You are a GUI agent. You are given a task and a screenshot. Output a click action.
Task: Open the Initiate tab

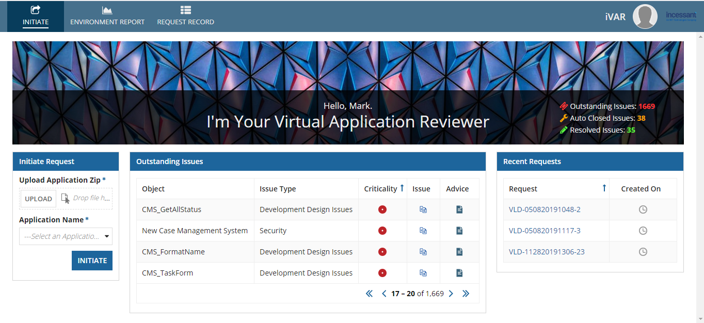click(x=36, y=16)
